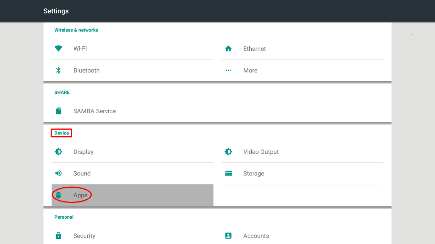Click the Ethernet house icon
This screenshot has width=435, height=244.
tap(228, 49)
